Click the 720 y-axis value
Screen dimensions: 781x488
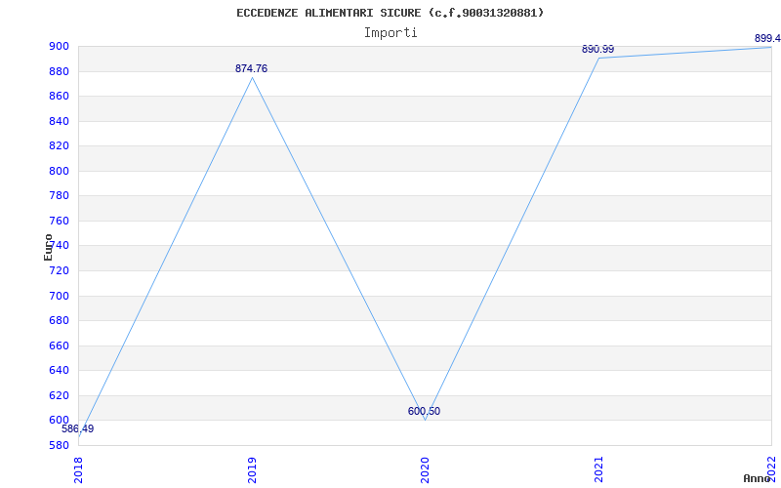(x=58, y=271)
